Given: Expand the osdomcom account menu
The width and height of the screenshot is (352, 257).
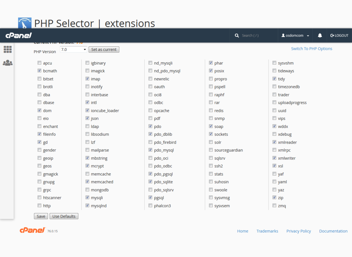Looking at the screenshot, I should 308,35.
